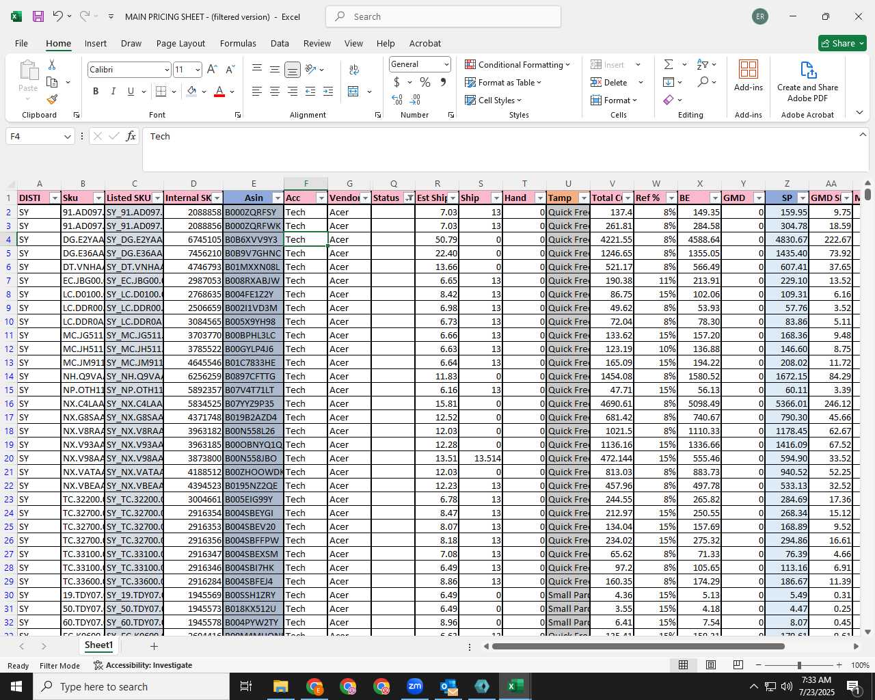
Task: Click Merge and Center icon
Action: pyautogui.click(x=353, y=92)
